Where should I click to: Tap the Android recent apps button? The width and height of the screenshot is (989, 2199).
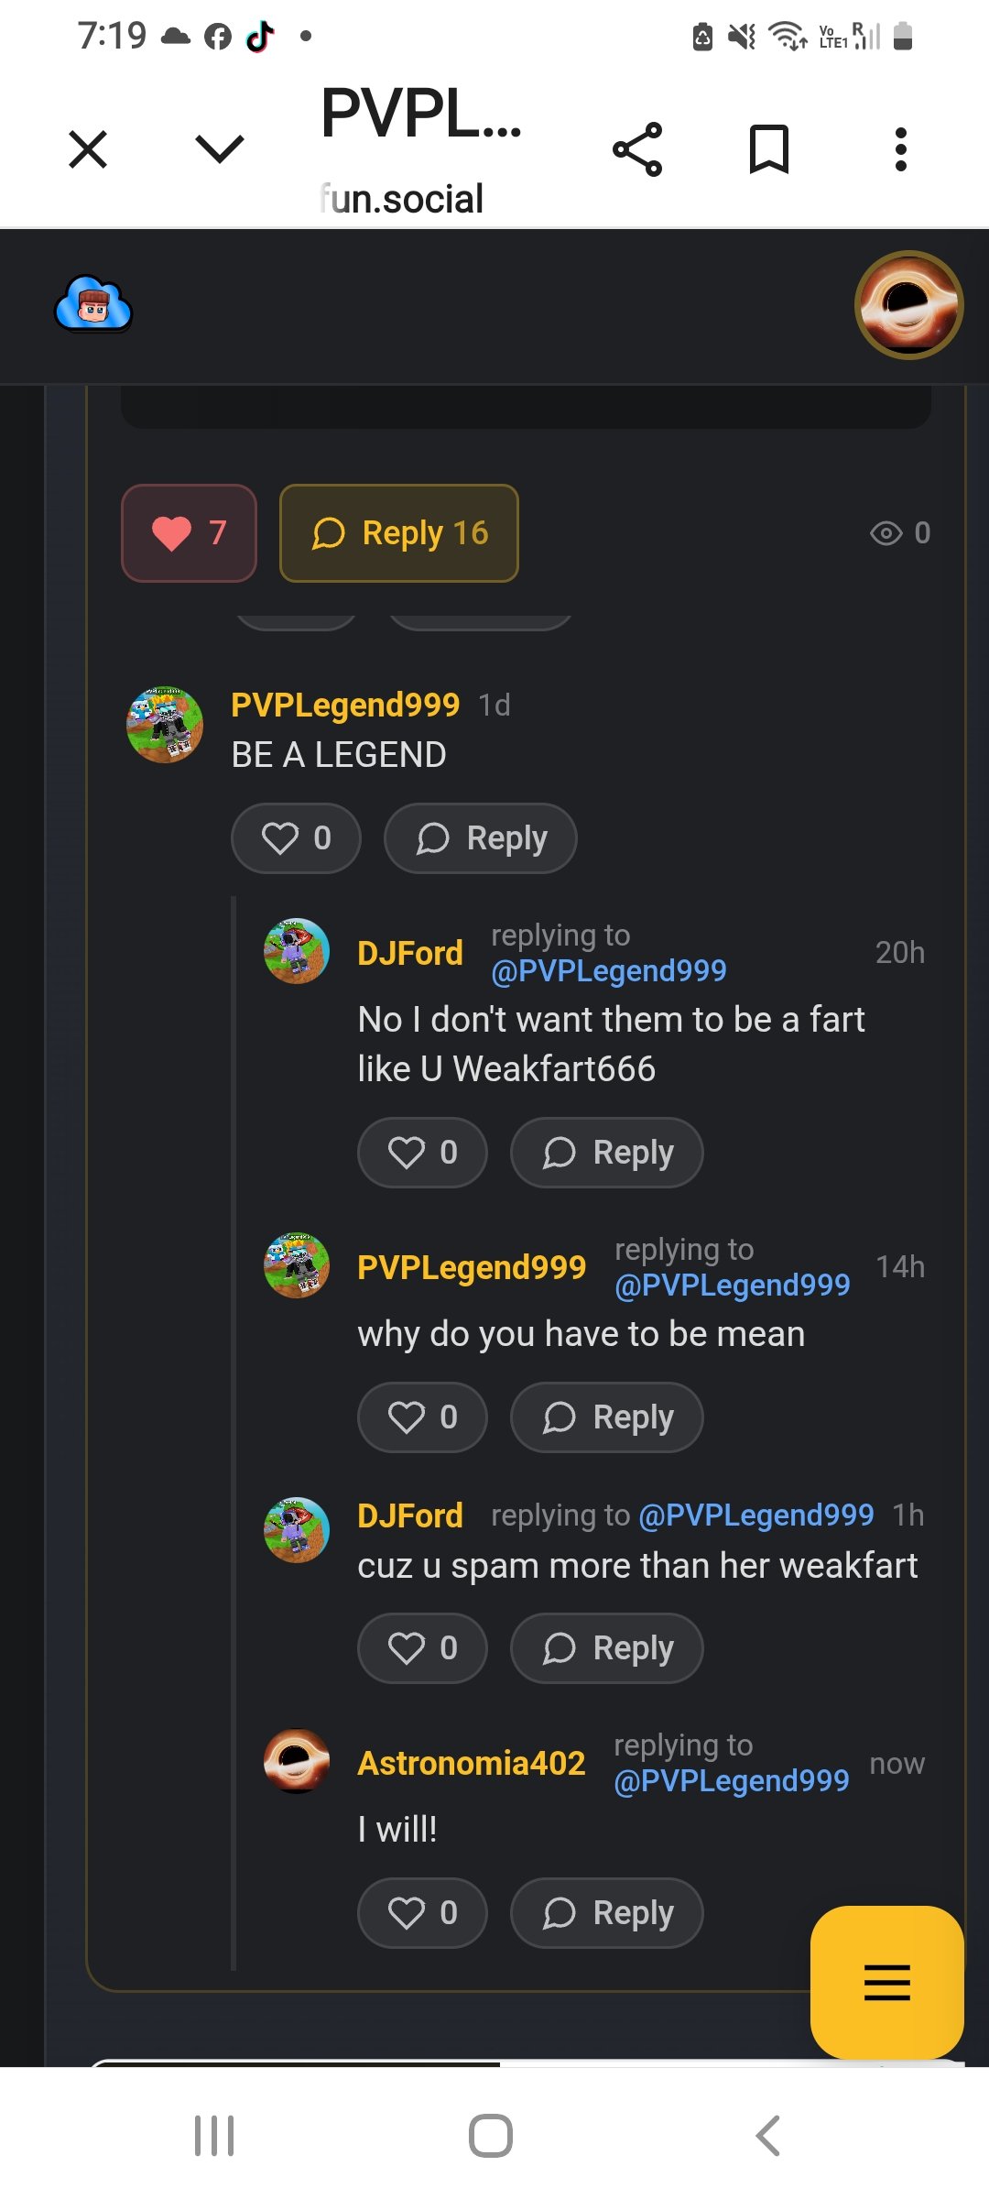click(x=214, y=2136)
